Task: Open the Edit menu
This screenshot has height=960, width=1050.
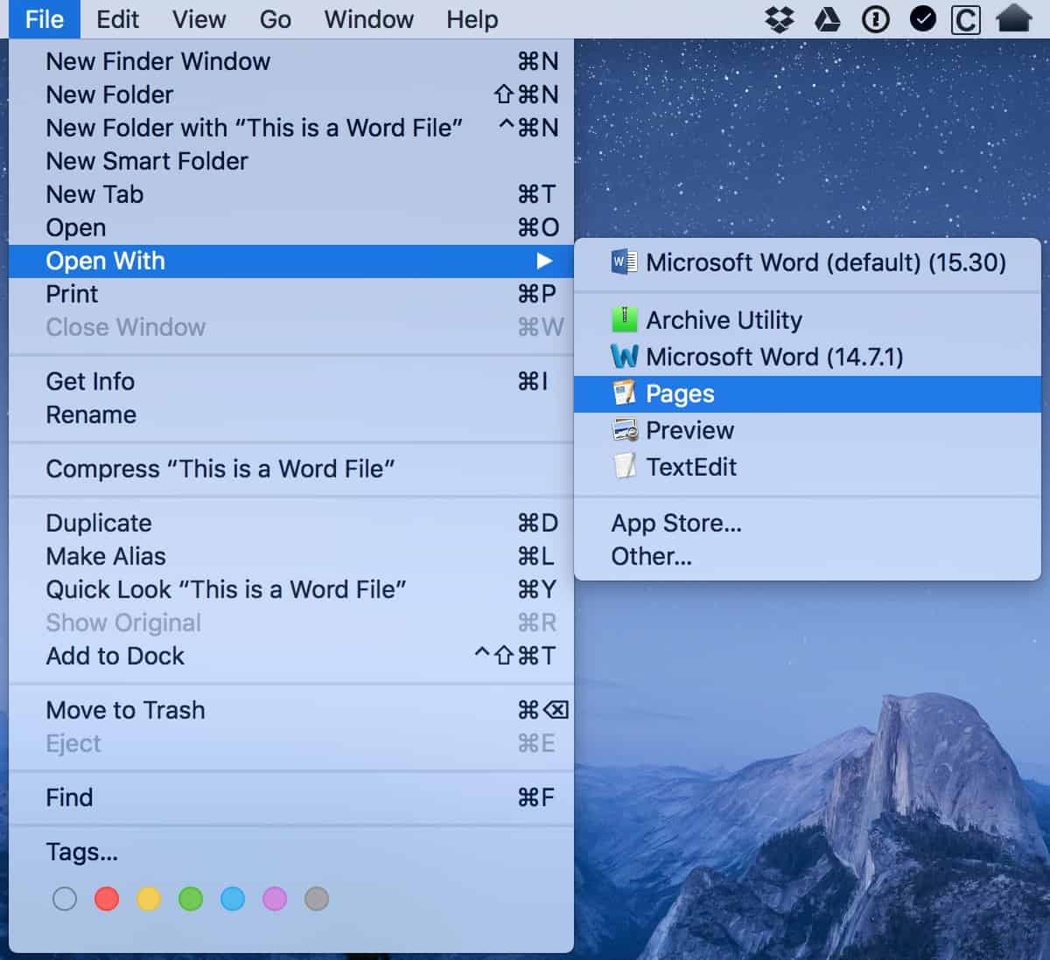Action: click(117, 19)
